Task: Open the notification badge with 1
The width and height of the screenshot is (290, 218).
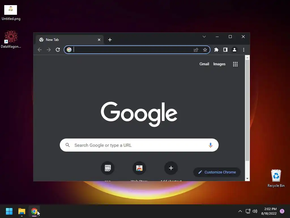Action: point(282,211)
